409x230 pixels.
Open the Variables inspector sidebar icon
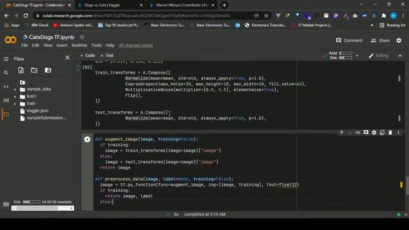(6, 100)
